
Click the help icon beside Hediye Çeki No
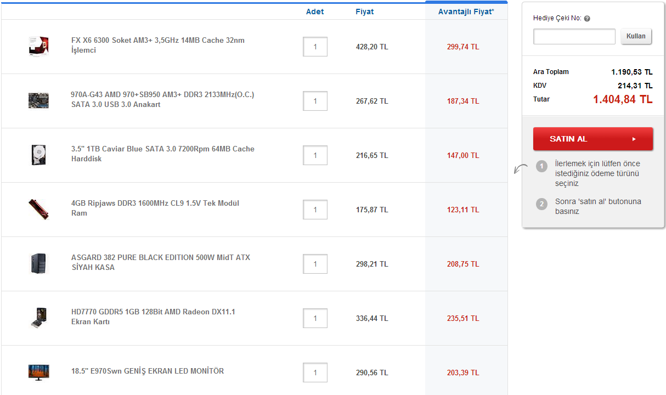tap(587, 19)
